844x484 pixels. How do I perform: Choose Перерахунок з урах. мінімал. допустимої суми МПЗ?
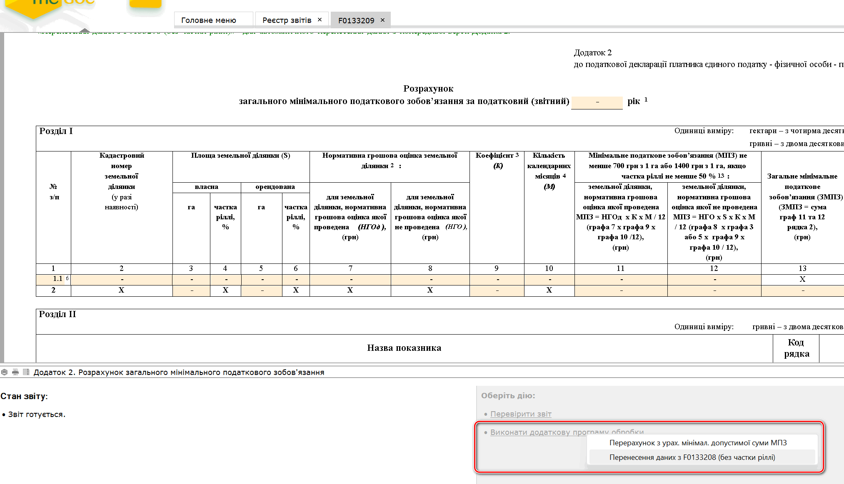(x=698, y=443)
